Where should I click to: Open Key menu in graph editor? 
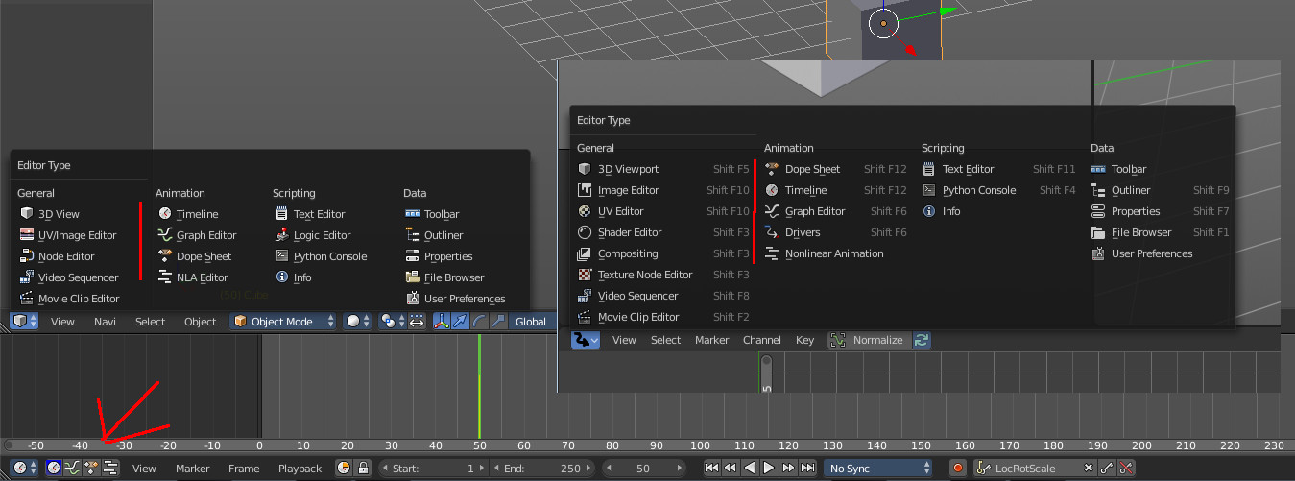804,340
